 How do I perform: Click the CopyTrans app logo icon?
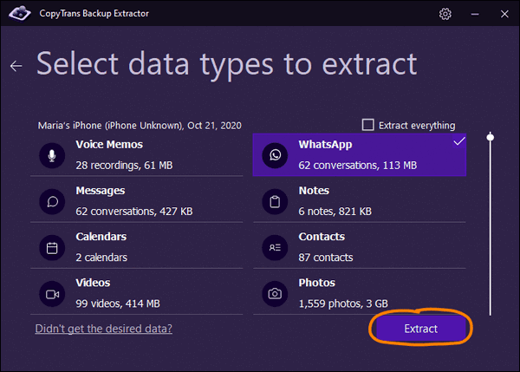[x=20, y=14]
